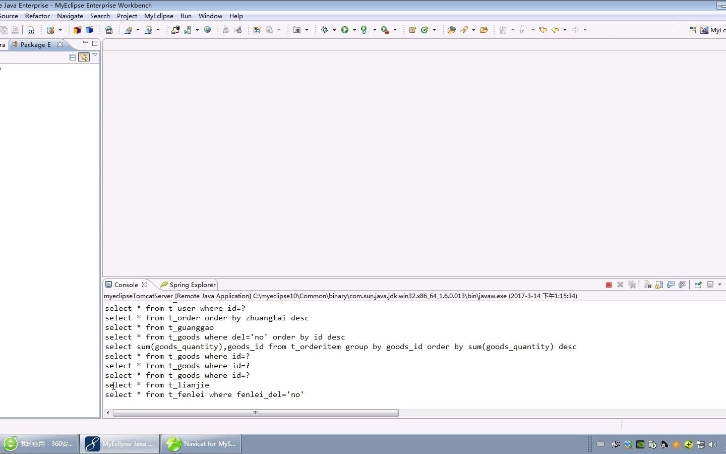Click the Open Perspective icon
726x454 pixels.
[x=693, y=30]
